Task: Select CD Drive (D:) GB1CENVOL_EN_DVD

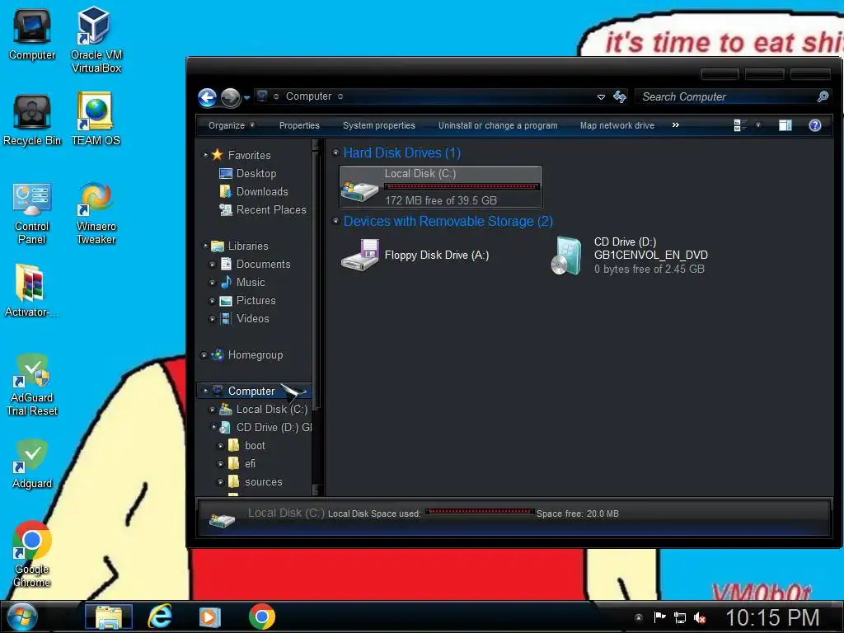Action: click(629, 256)
